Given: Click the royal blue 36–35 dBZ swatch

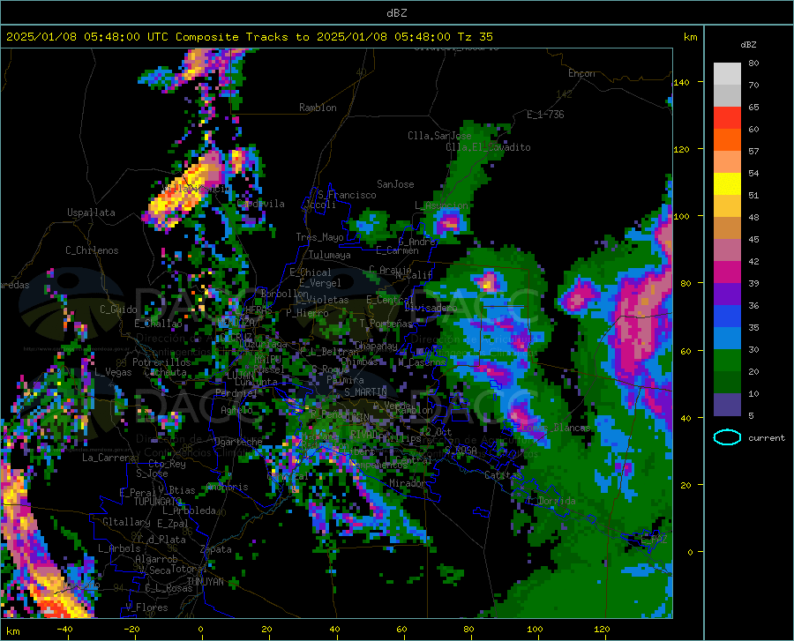Looking at the screenshot, I should point(727,317).
